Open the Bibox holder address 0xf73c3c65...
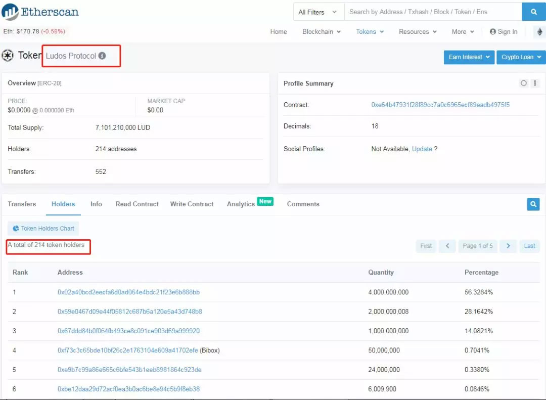The height and width of the screenshot is (400, 546). [x=128, y=350]
